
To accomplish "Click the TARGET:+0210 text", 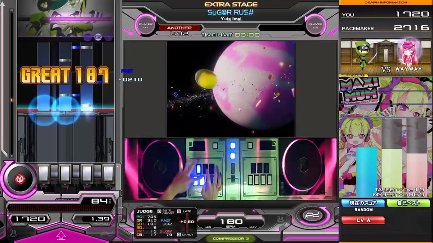I will coord(399,190).
